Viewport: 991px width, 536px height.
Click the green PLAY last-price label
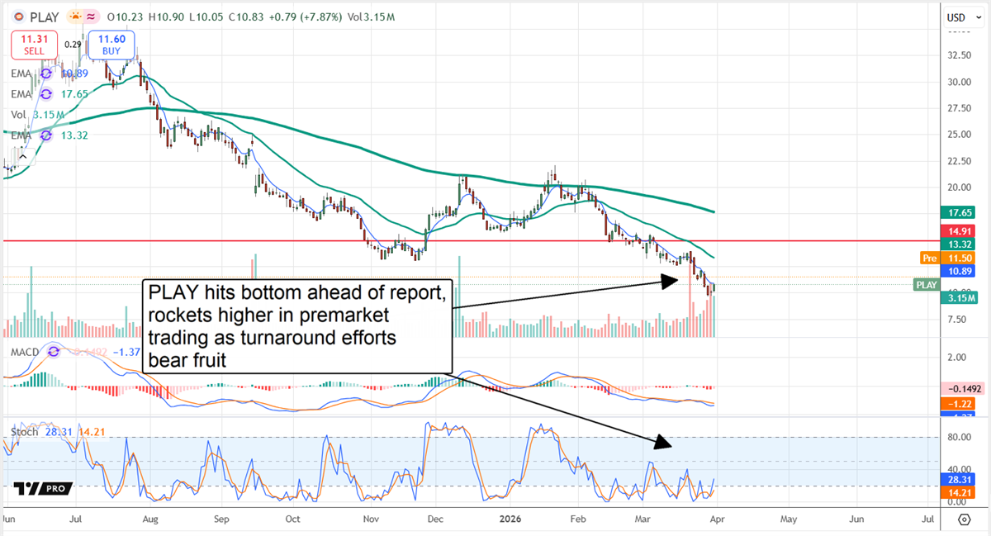click(x=926, y=285)
